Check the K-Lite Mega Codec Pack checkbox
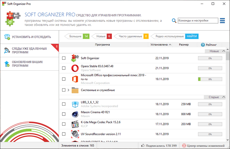This screenshot has height=149, width=230. [64, 124]
